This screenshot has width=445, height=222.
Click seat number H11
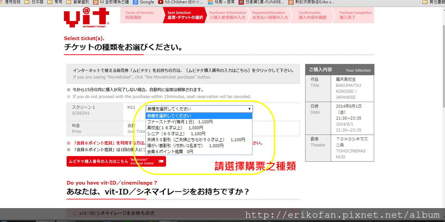point(131,107)
